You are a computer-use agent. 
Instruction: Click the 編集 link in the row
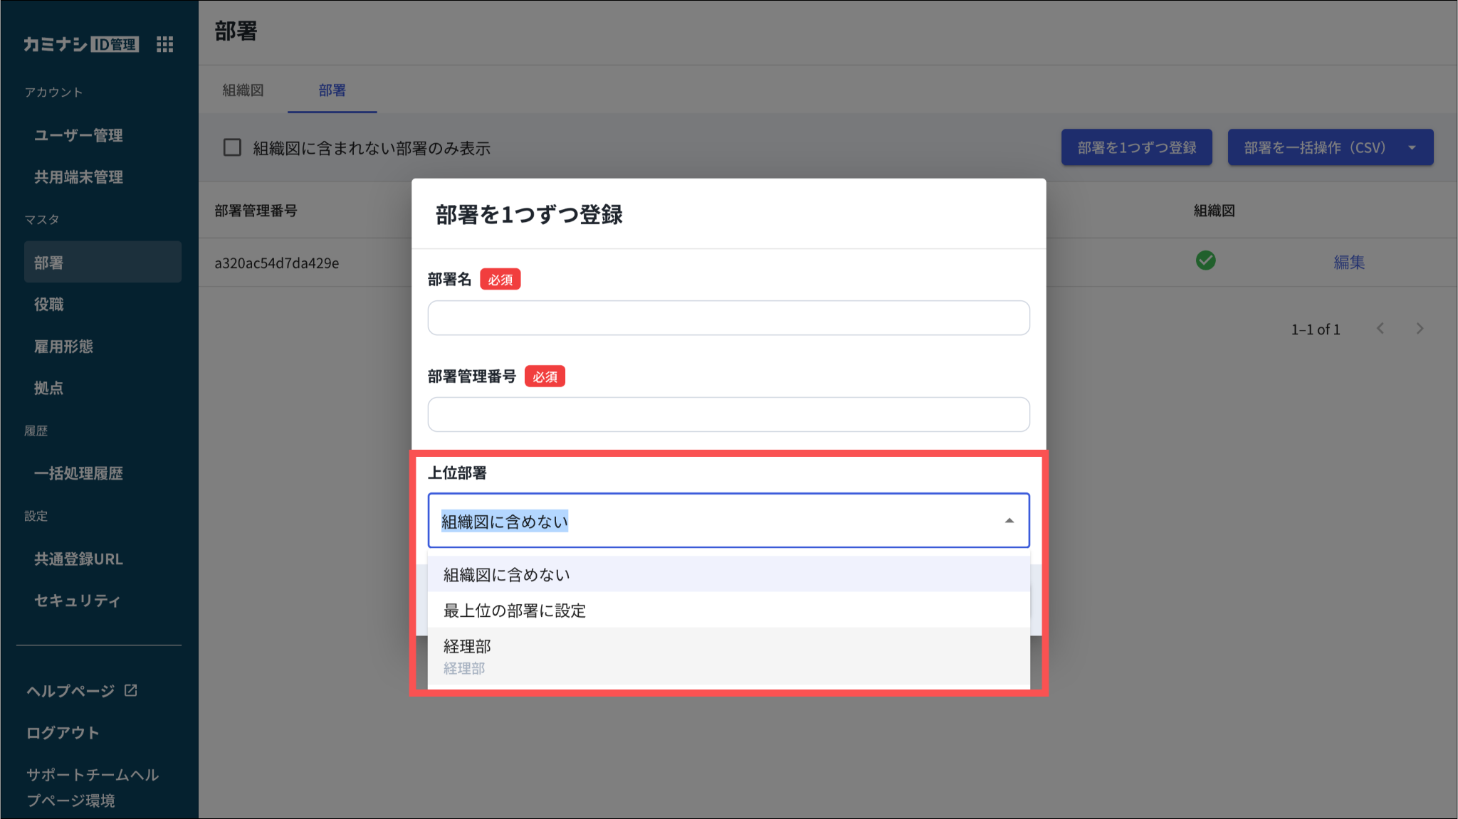(x=1348, y=262)
